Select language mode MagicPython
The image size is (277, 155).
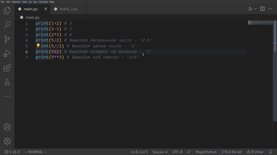click(x=206, y=152)
